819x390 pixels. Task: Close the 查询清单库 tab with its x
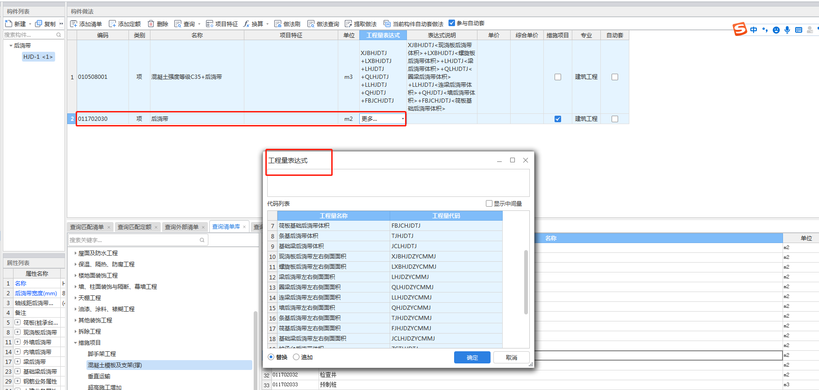pos(244,227)
